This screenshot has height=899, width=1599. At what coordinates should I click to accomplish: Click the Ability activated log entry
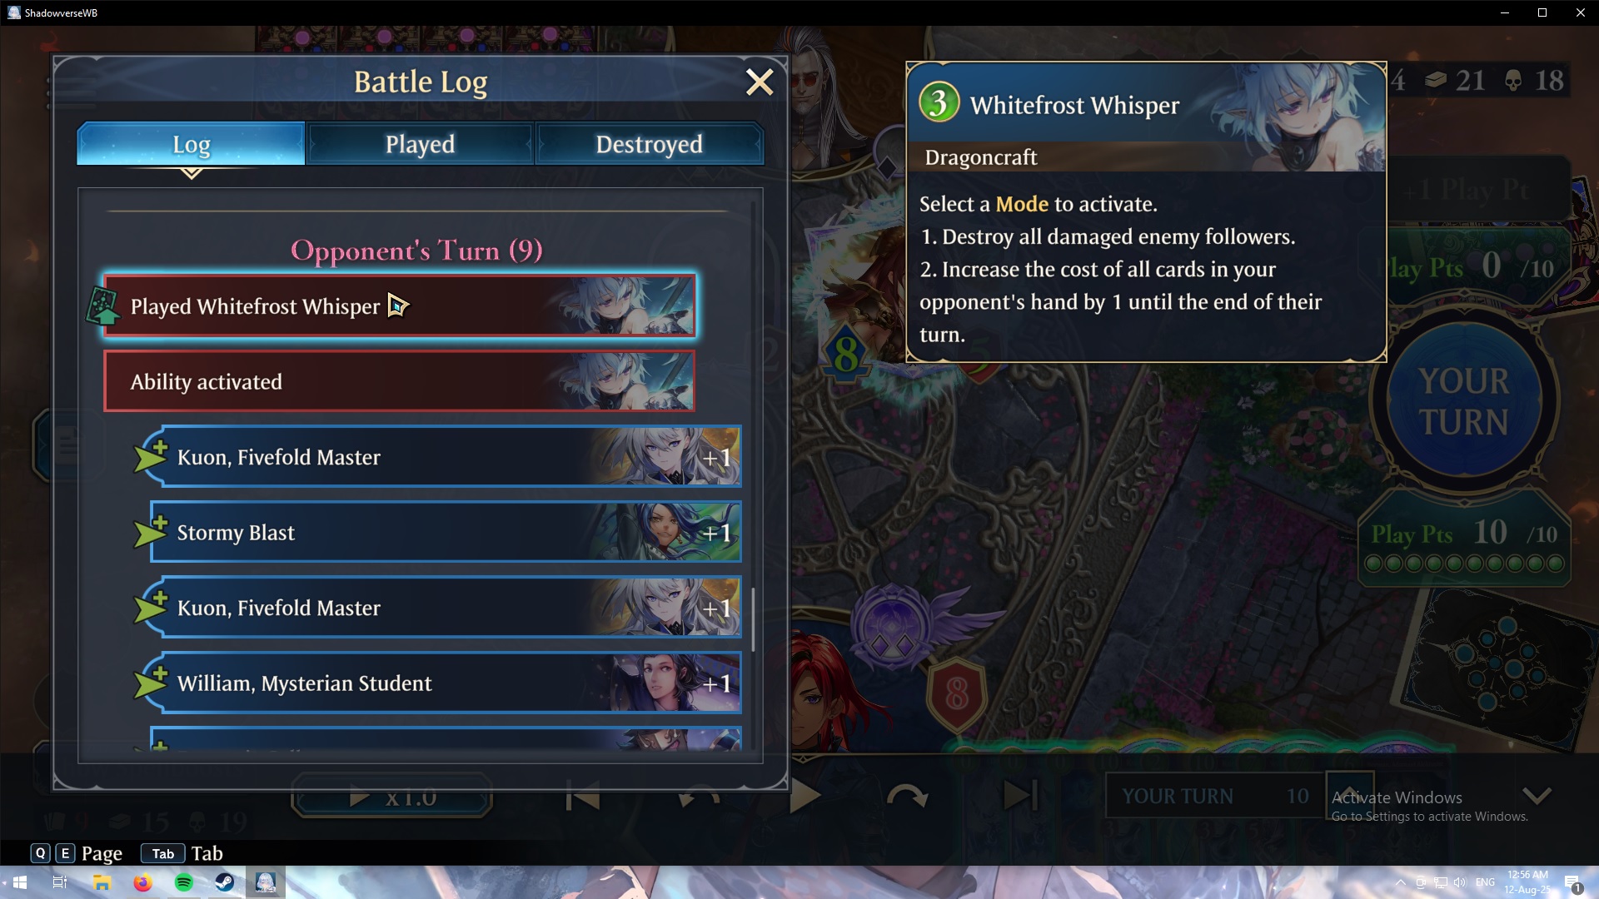pos(399,381)
